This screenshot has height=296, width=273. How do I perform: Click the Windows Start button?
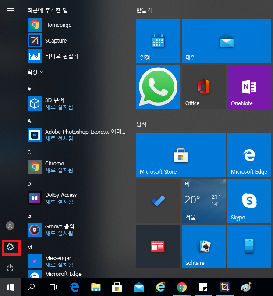10,287
